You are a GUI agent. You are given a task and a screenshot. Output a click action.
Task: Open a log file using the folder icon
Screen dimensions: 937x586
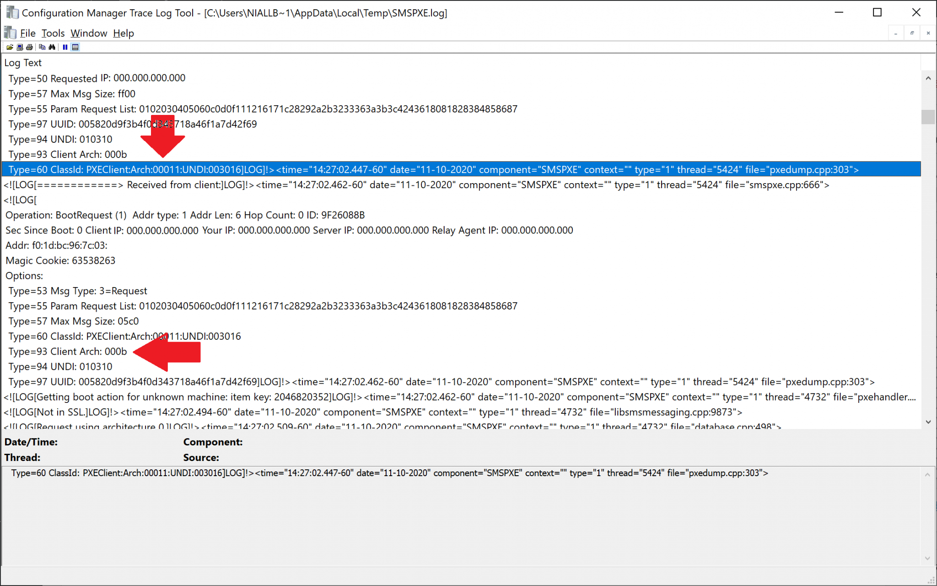click(10, 47)
